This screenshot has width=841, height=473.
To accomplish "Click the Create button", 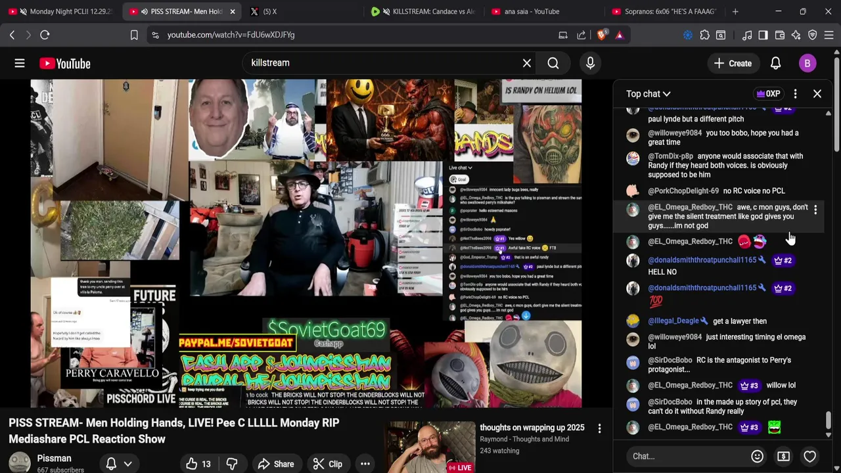I will [733, 63].
